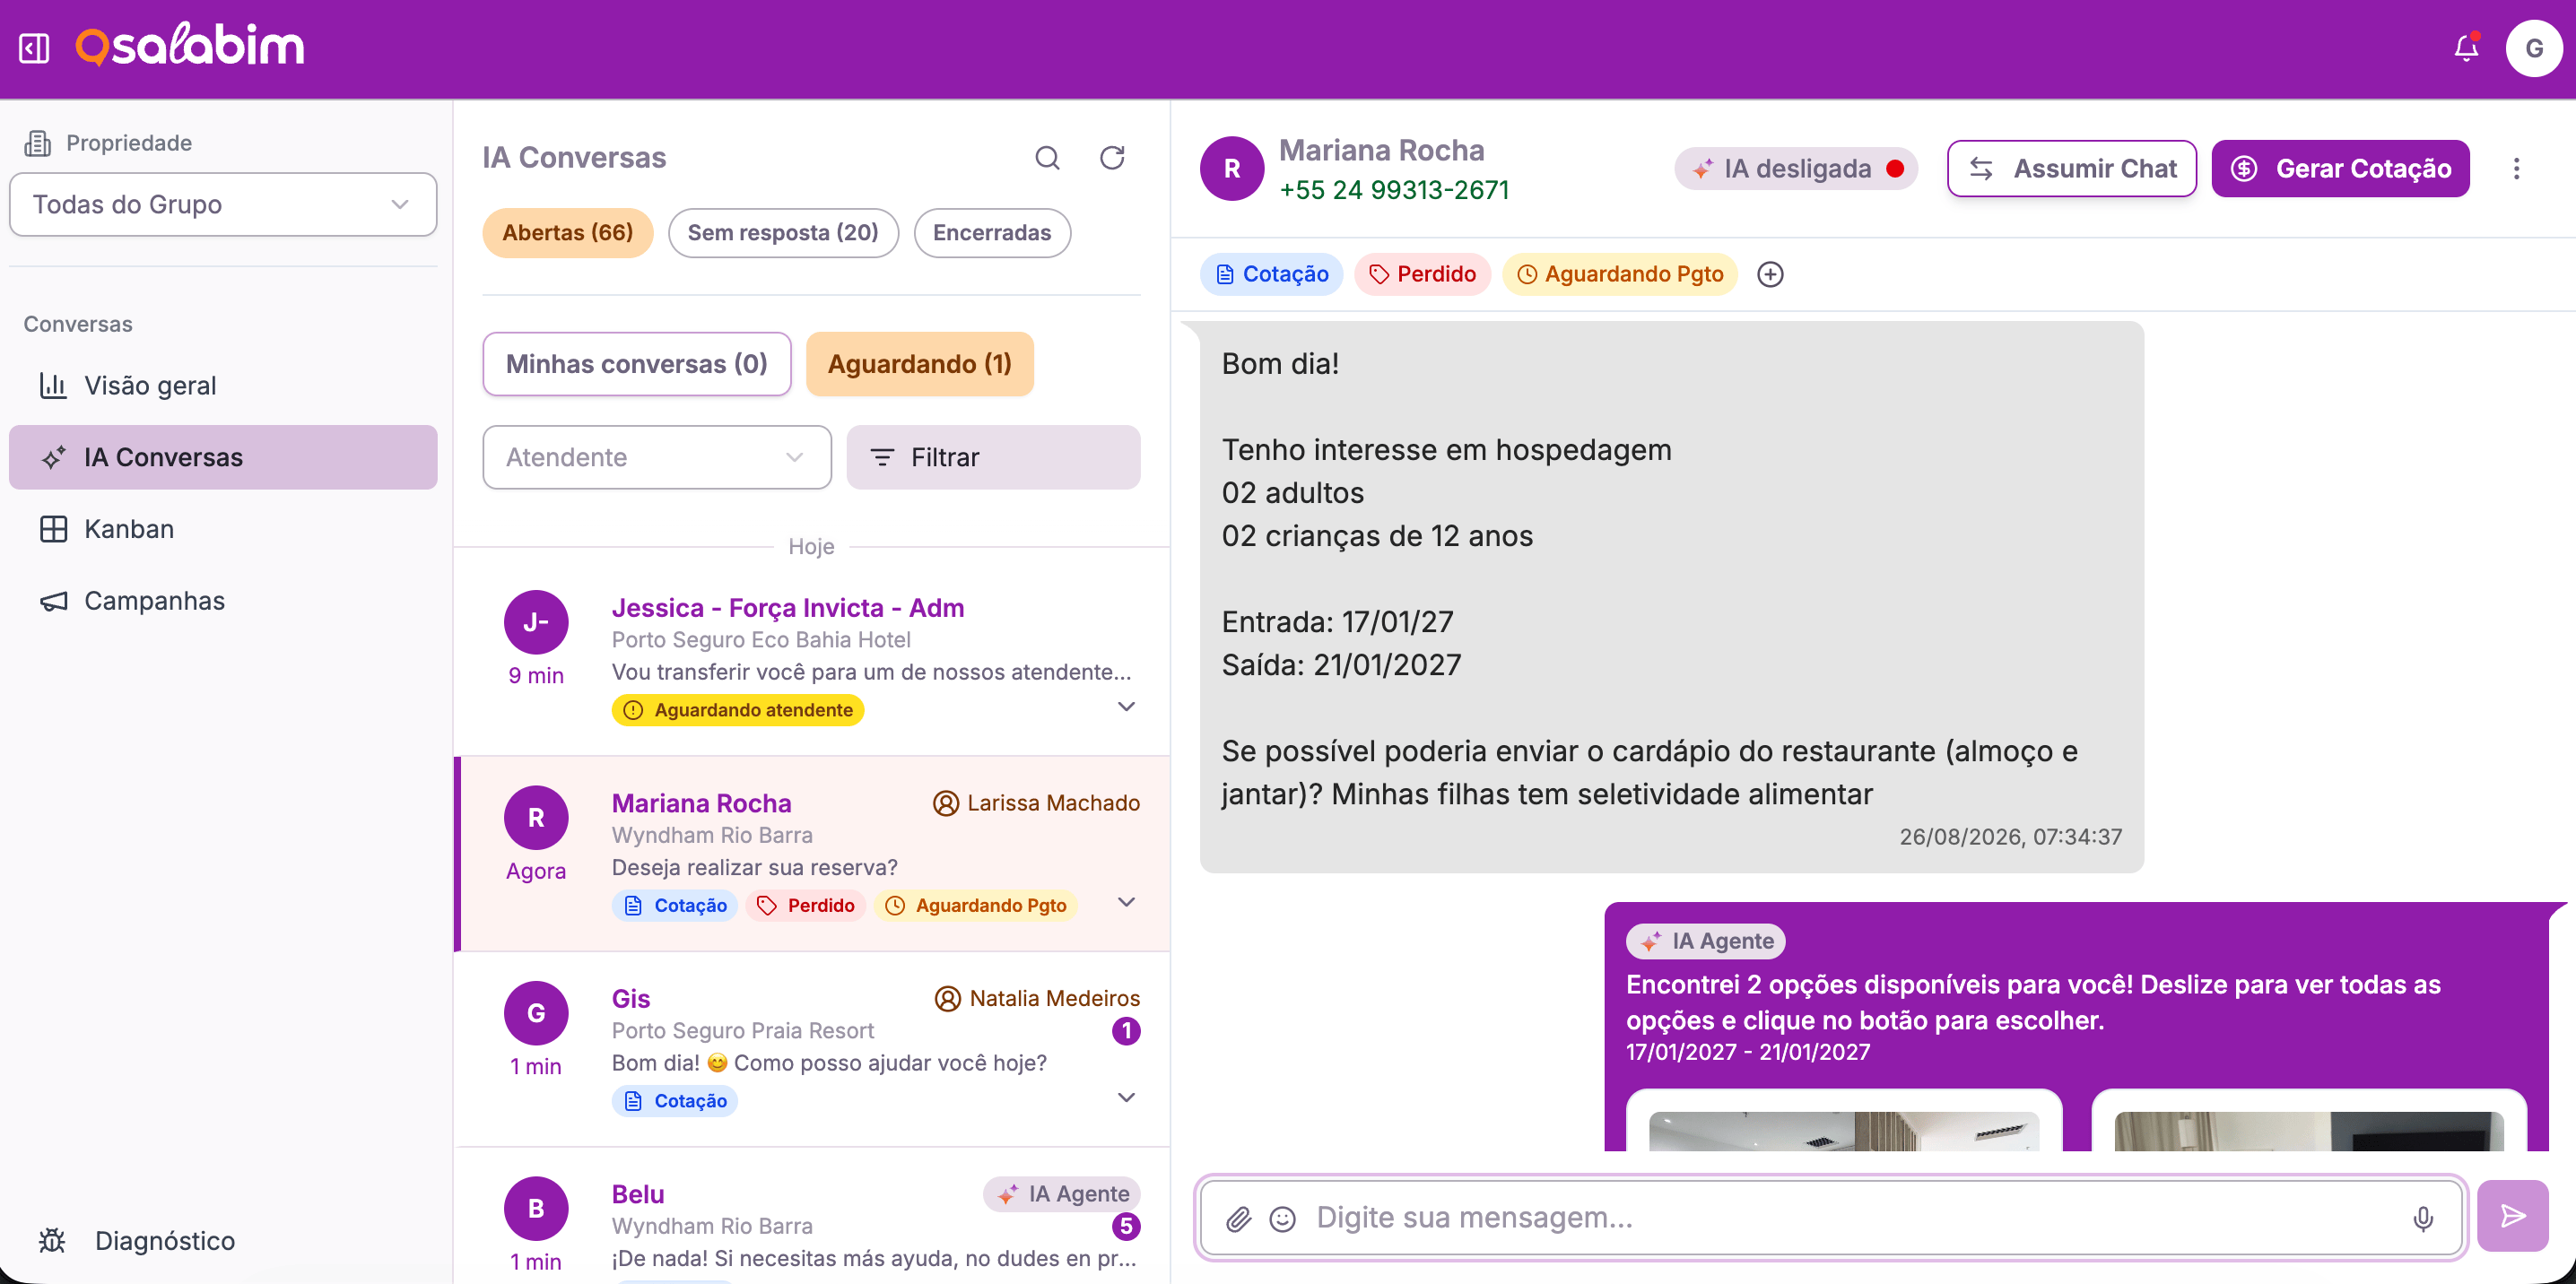The image size is (2576, 1284).
Task: Click the Gerar Cotação button
Action: point(2340,168)
